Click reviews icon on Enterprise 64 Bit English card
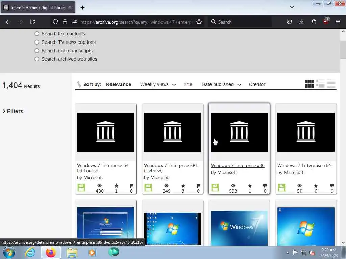The height and width of the screenshot is (259, 346). [131, 186]
